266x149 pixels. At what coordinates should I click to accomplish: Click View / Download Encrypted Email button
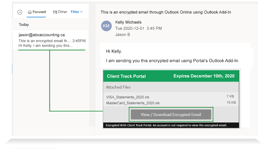171,115
